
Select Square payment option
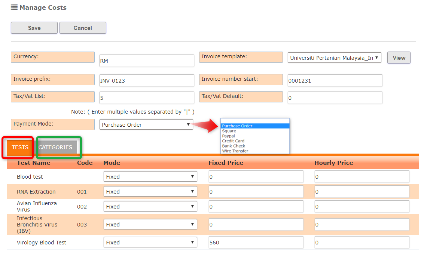click(x=255, y=131)
